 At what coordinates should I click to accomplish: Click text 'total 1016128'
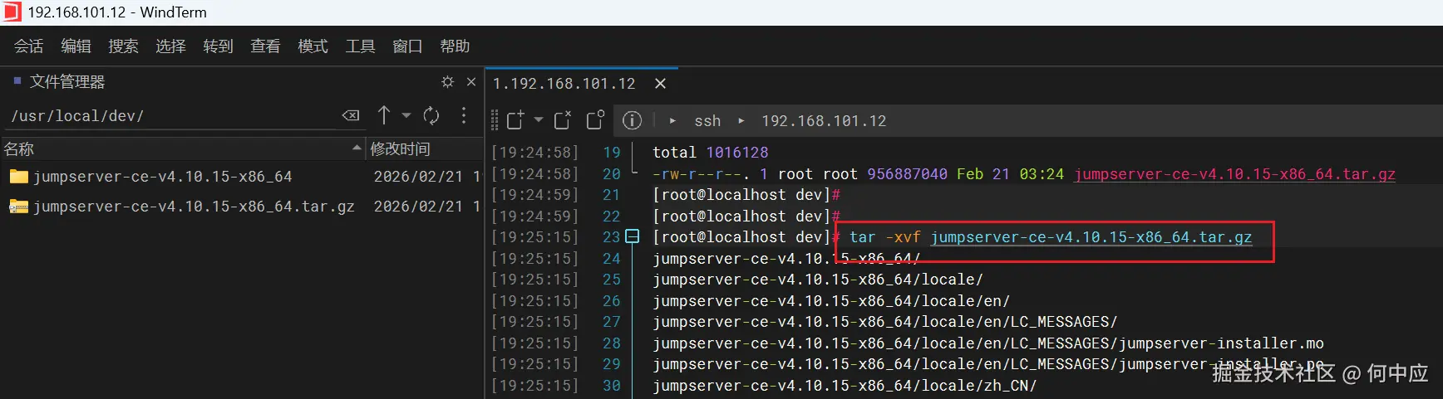(x=711, y=153)
